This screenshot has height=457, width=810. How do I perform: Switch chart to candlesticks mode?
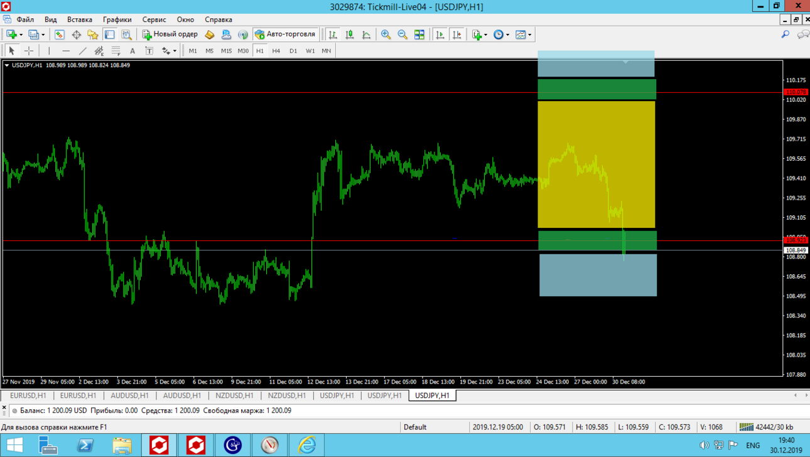350,35
